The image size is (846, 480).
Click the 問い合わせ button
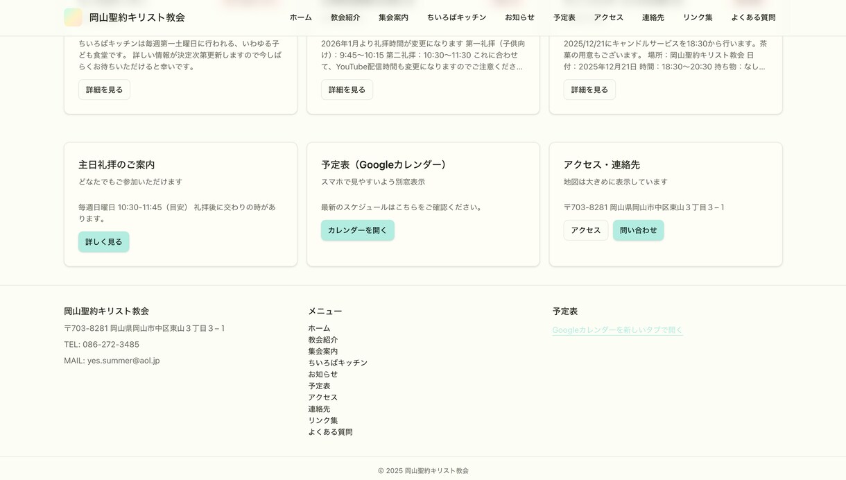tap(639, 230)
